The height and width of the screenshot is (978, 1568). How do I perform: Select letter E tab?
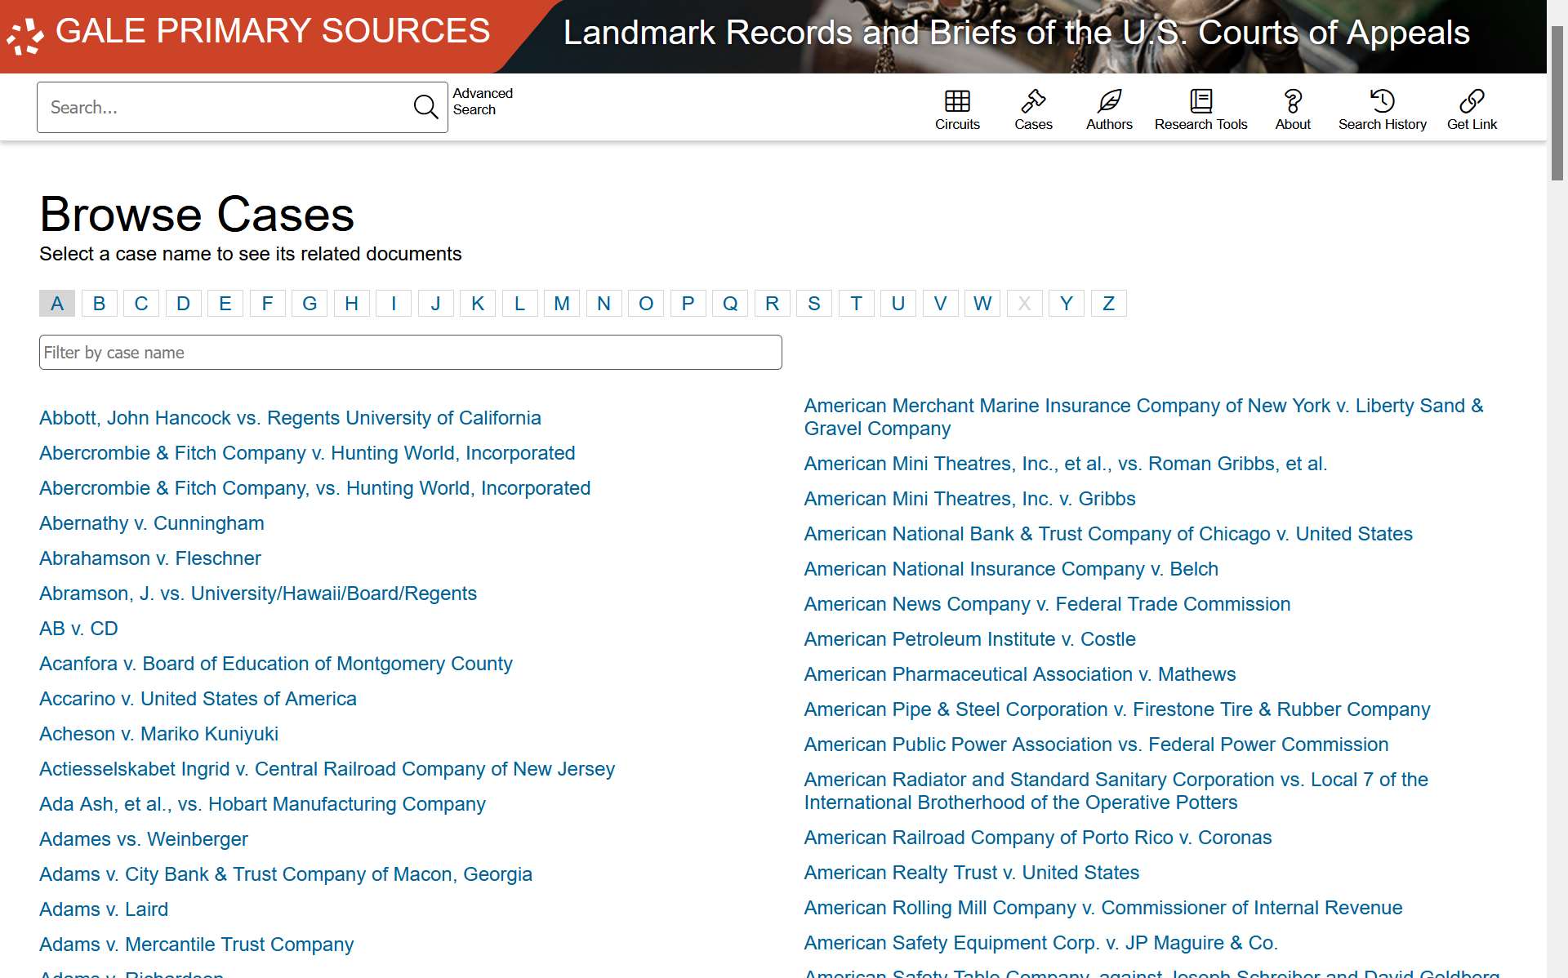[225, 304]
